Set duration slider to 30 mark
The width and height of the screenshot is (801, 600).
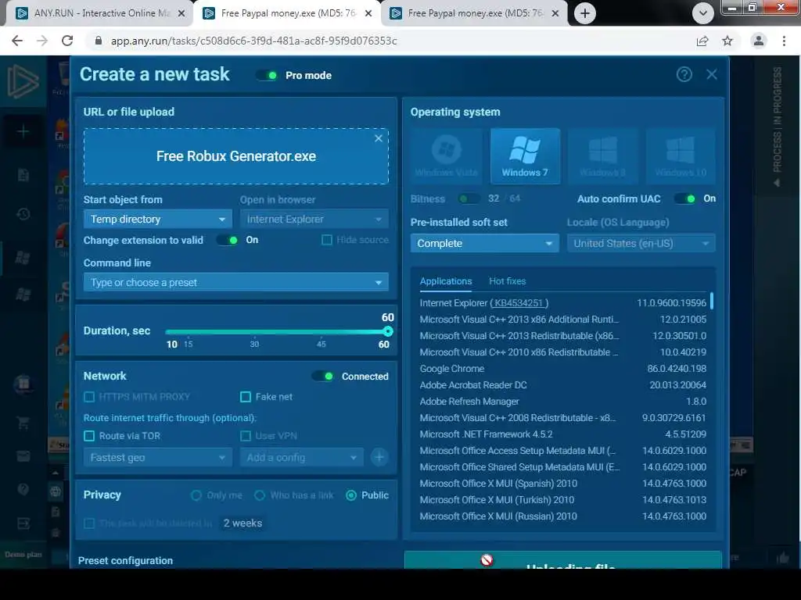(254, 332)
